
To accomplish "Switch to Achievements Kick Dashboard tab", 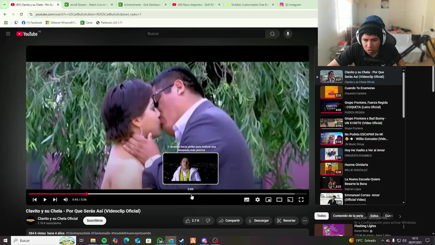I will pyautogui.click(x=142, y=5).
